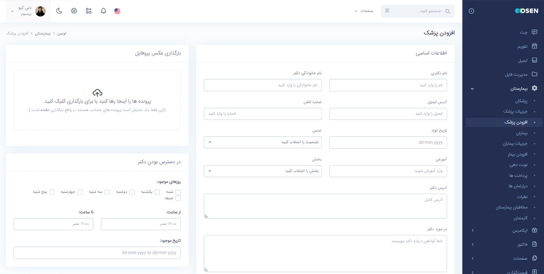Follow the بیمارستان breadcrumb link
The height and width of the screenshot is (274, 544).
pos(43,33)
